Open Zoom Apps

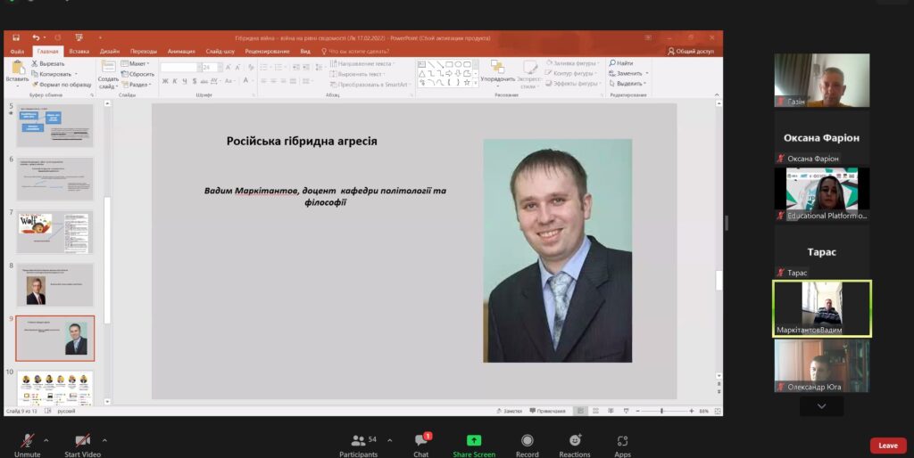623,440
